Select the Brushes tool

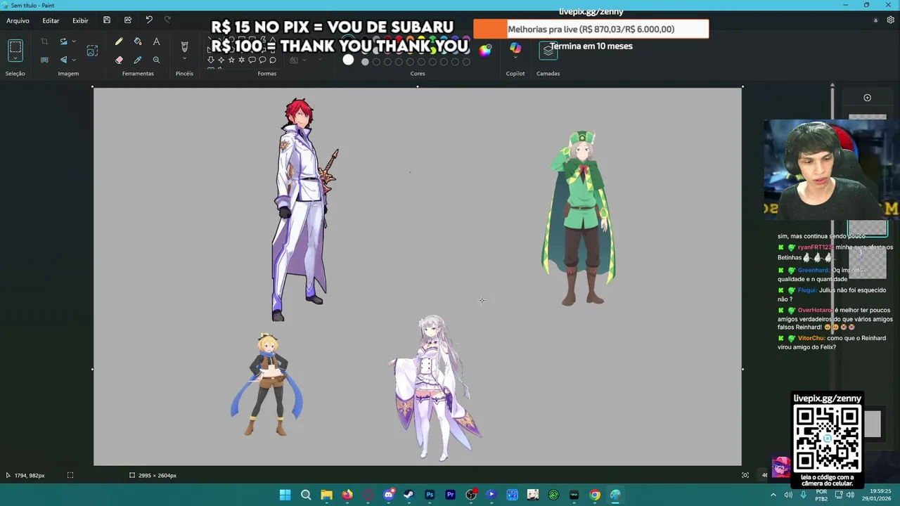pos(184,46)
